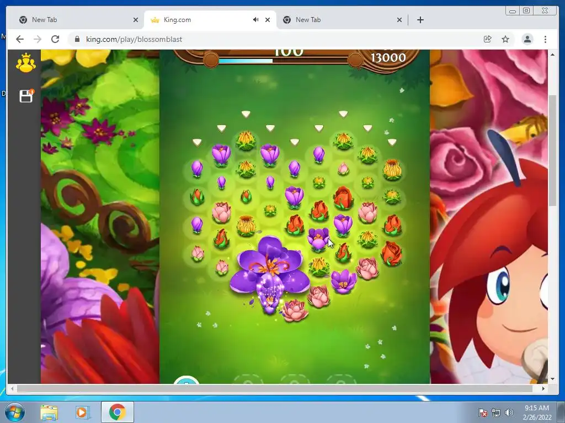Click the 13000 target score badge
The width and height of the screenshot is (565, 423).
point(388,57)
